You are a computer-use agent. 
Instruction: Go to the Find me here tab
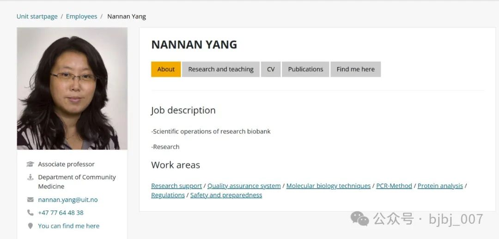[x=355, y=69]
